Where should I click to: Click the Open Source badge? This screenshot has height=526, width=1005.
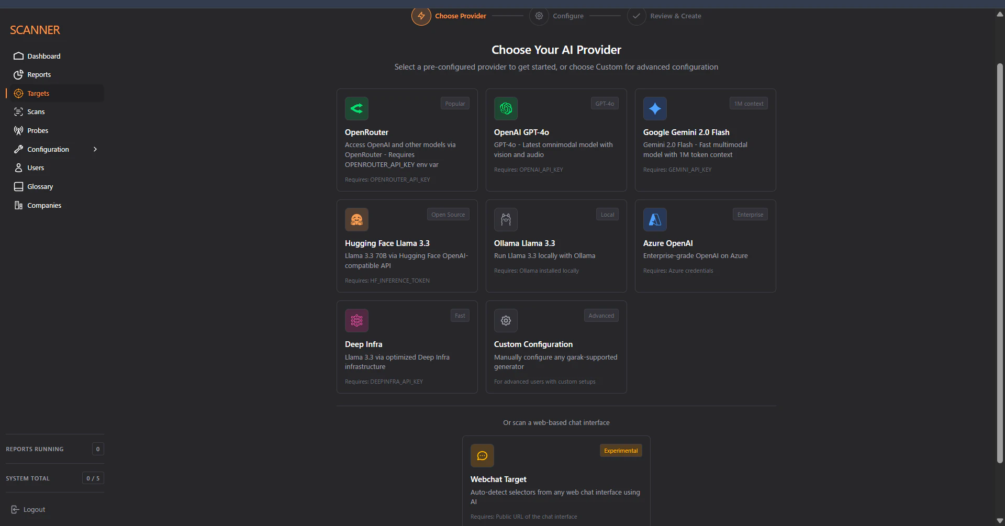[448, 215]
